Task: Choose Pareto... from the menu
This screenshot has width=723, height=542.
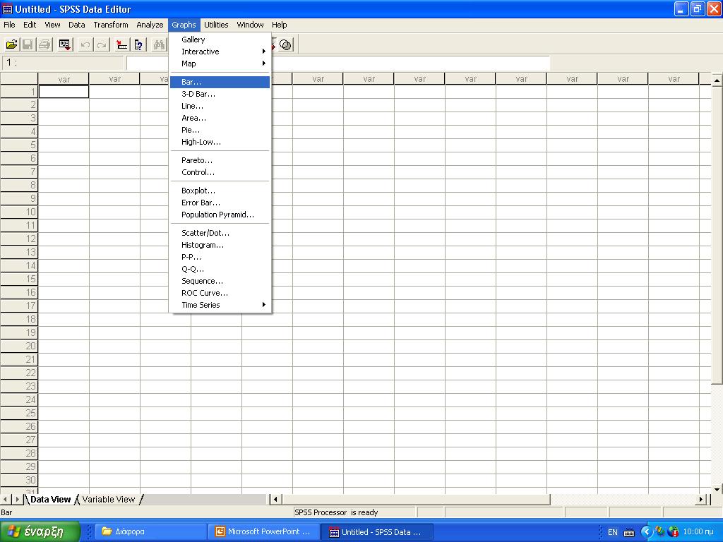Action: [220, 160]
